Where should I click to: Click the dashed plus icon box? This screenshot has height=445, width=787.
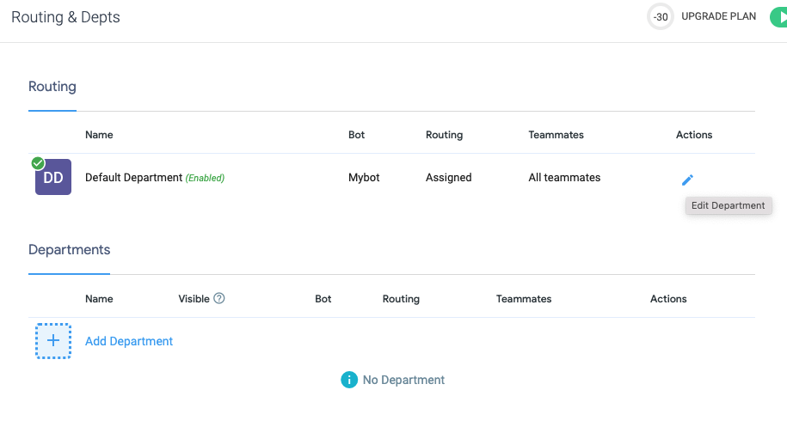[x=53, y=341]
